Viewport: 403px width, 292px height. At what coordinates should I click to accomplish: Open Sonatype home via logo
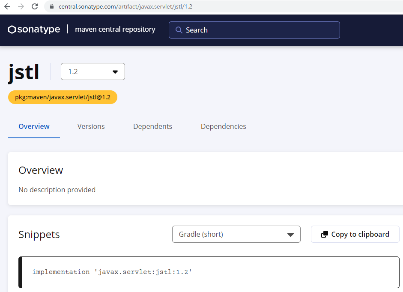[x=34, y=30]
